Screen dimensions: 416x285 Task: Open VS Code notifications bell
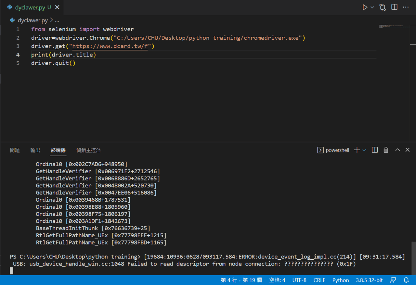pos(406,280)
